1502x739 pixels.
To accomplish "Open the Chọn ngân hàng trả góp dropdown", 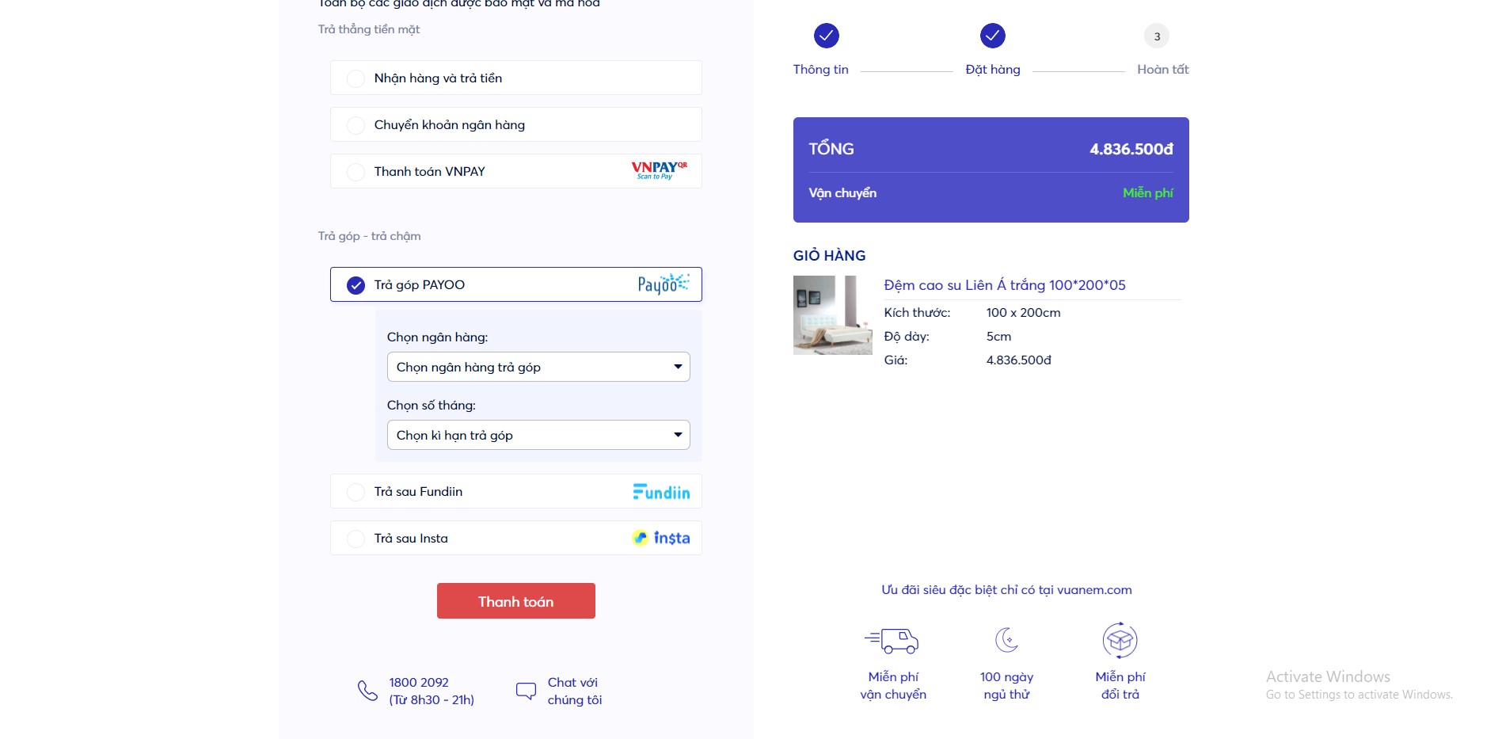I will pos(538,367).
